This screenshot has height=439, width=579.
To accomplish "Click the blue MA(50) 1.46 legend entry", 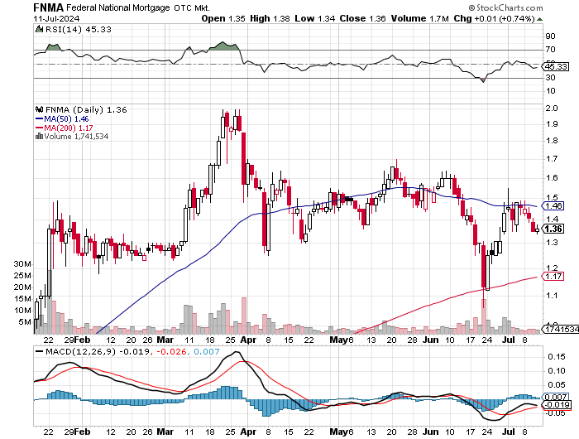I will [x=62, y=118].
